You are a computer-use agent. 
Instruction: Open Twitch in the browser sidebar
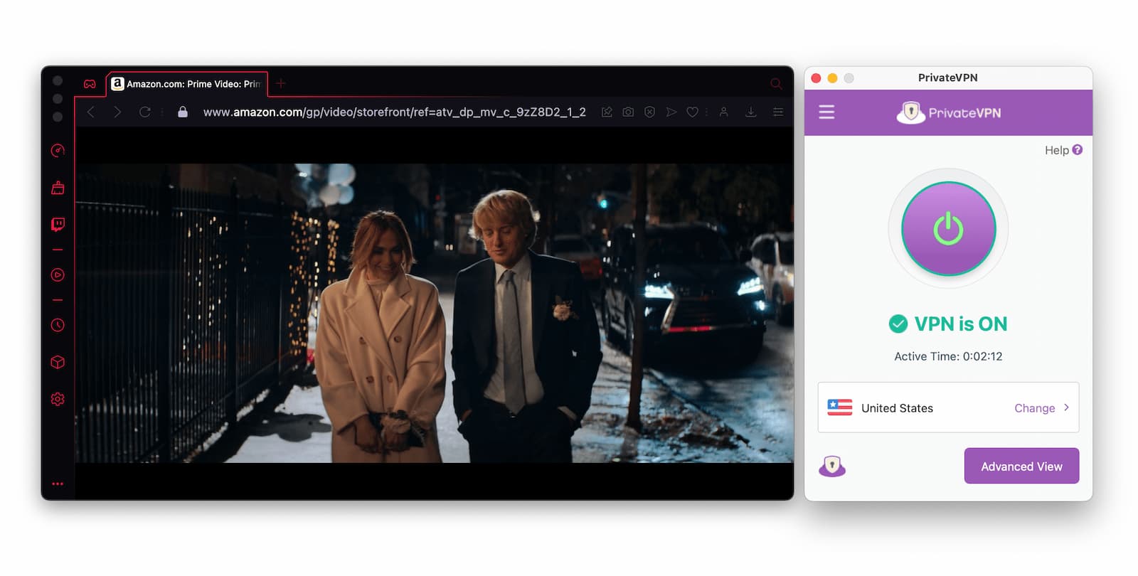58,225
